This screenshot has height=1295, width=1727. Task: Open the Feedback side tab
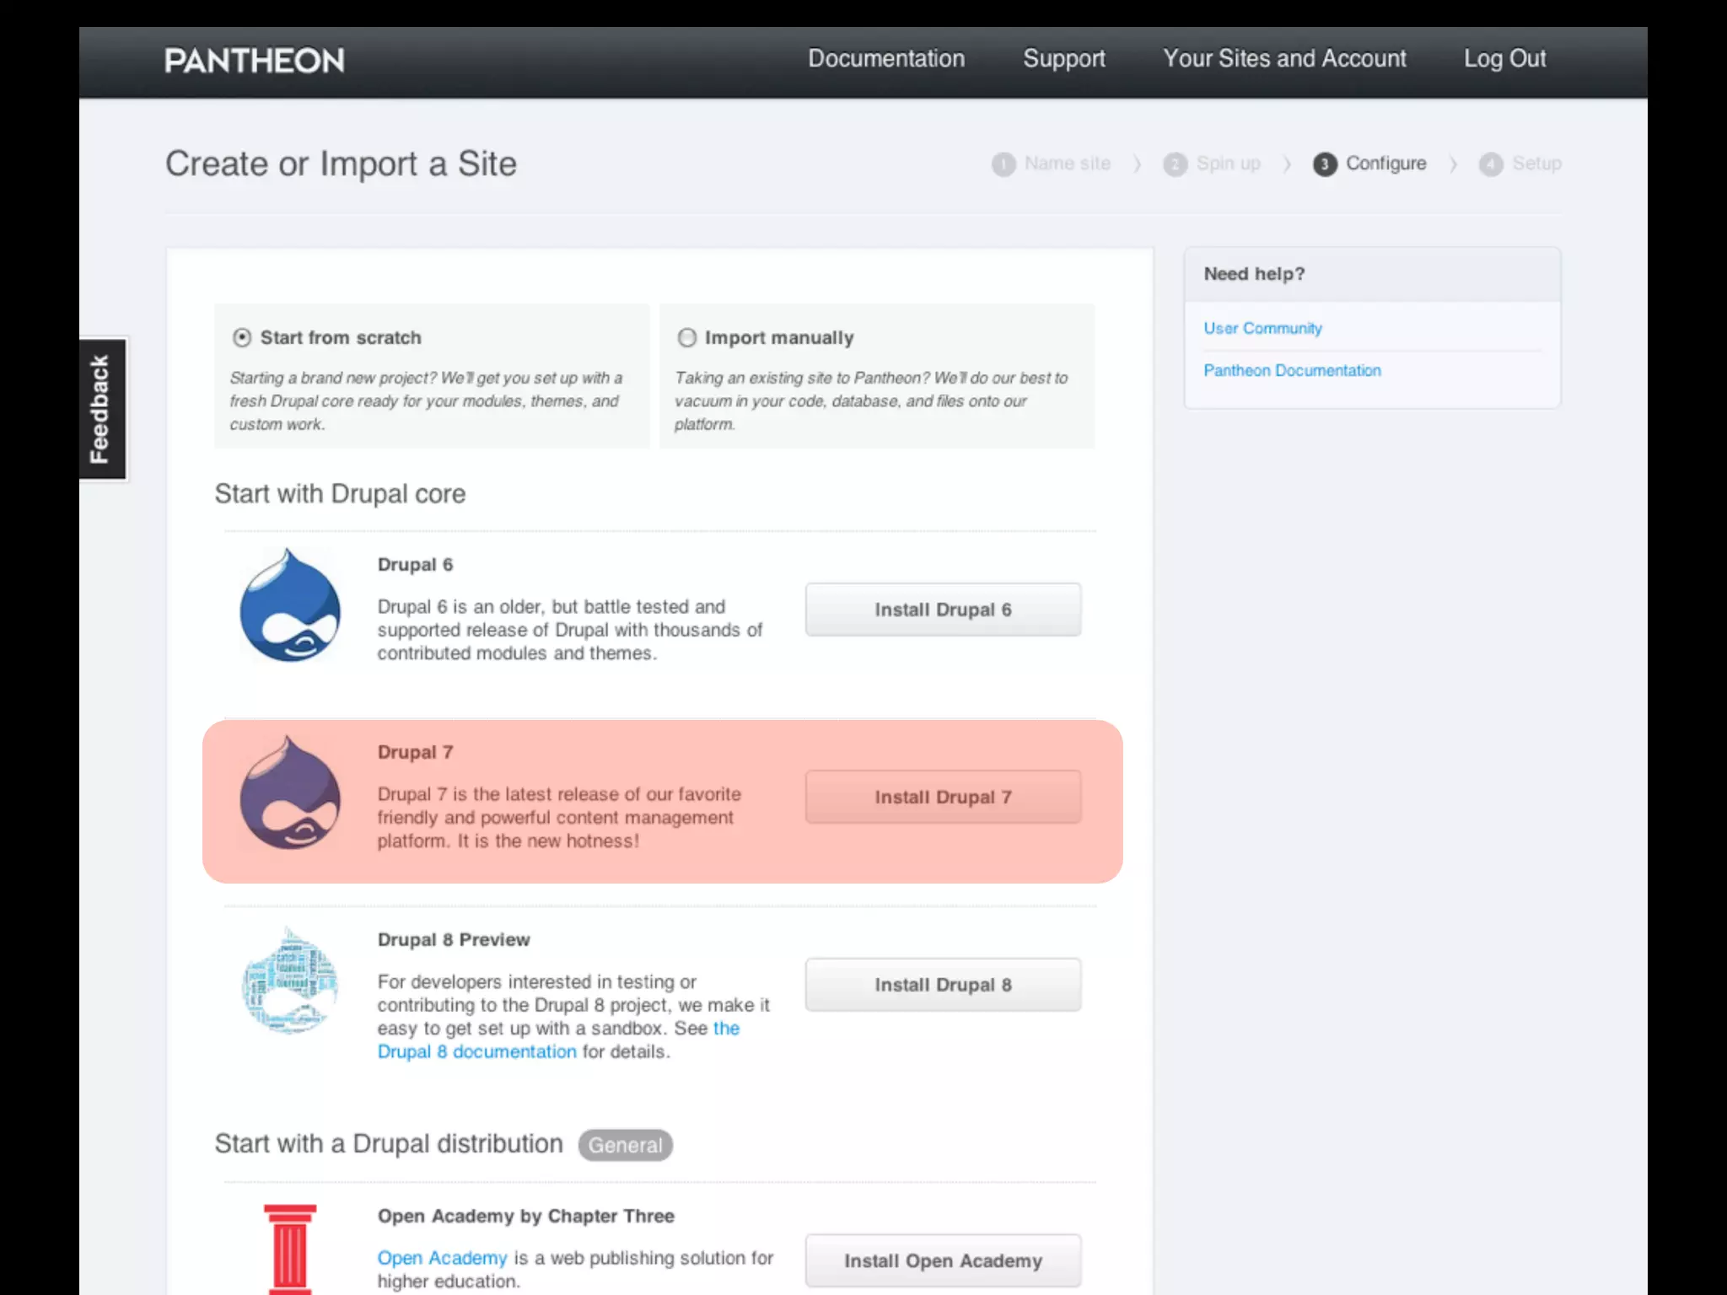102,409
